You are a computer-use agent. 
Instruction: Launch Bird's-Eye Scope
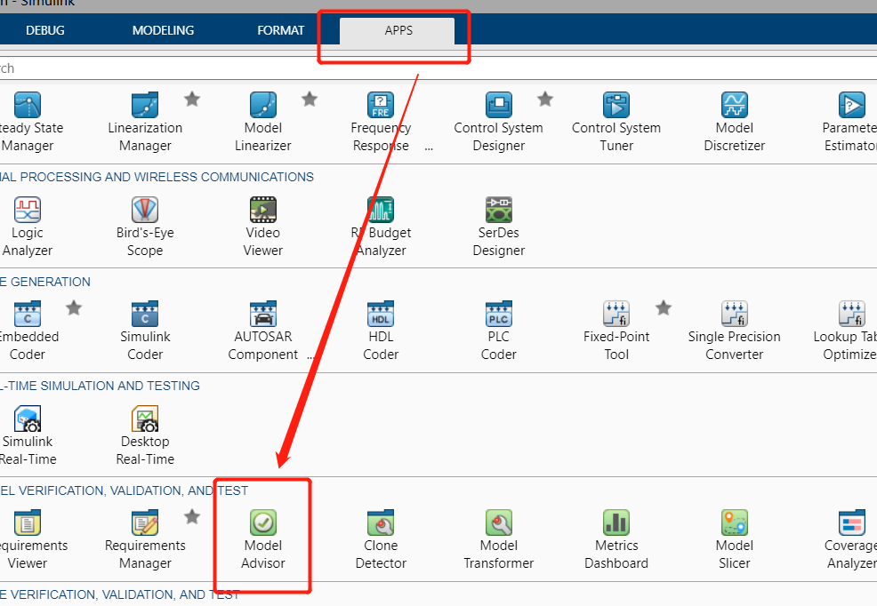click(145, 227)
